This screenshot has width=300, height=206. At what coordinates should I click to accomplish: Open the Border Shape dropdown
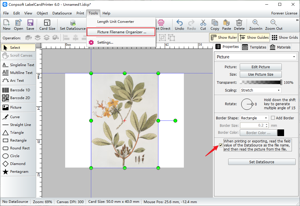[x=254, y=118]
